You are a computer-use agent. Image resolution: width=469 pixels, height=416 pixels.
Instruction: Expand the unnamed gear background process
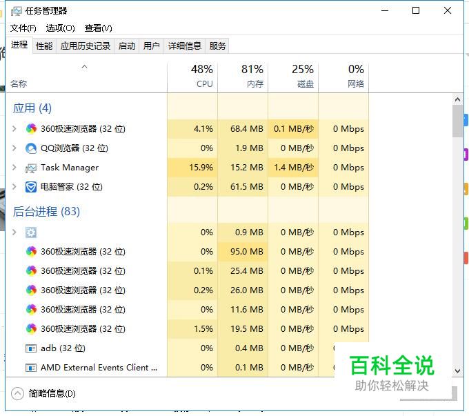(x=14, y=232)
